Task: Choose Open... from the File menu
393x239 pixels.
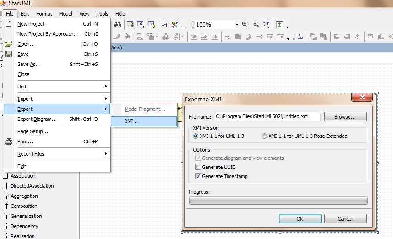Action: [x=57, y=44]
